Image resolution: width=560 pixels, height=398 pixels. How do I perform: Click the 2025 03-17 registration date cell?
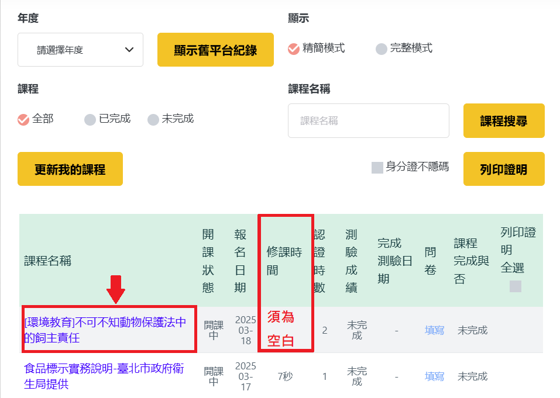click(245, 376)
